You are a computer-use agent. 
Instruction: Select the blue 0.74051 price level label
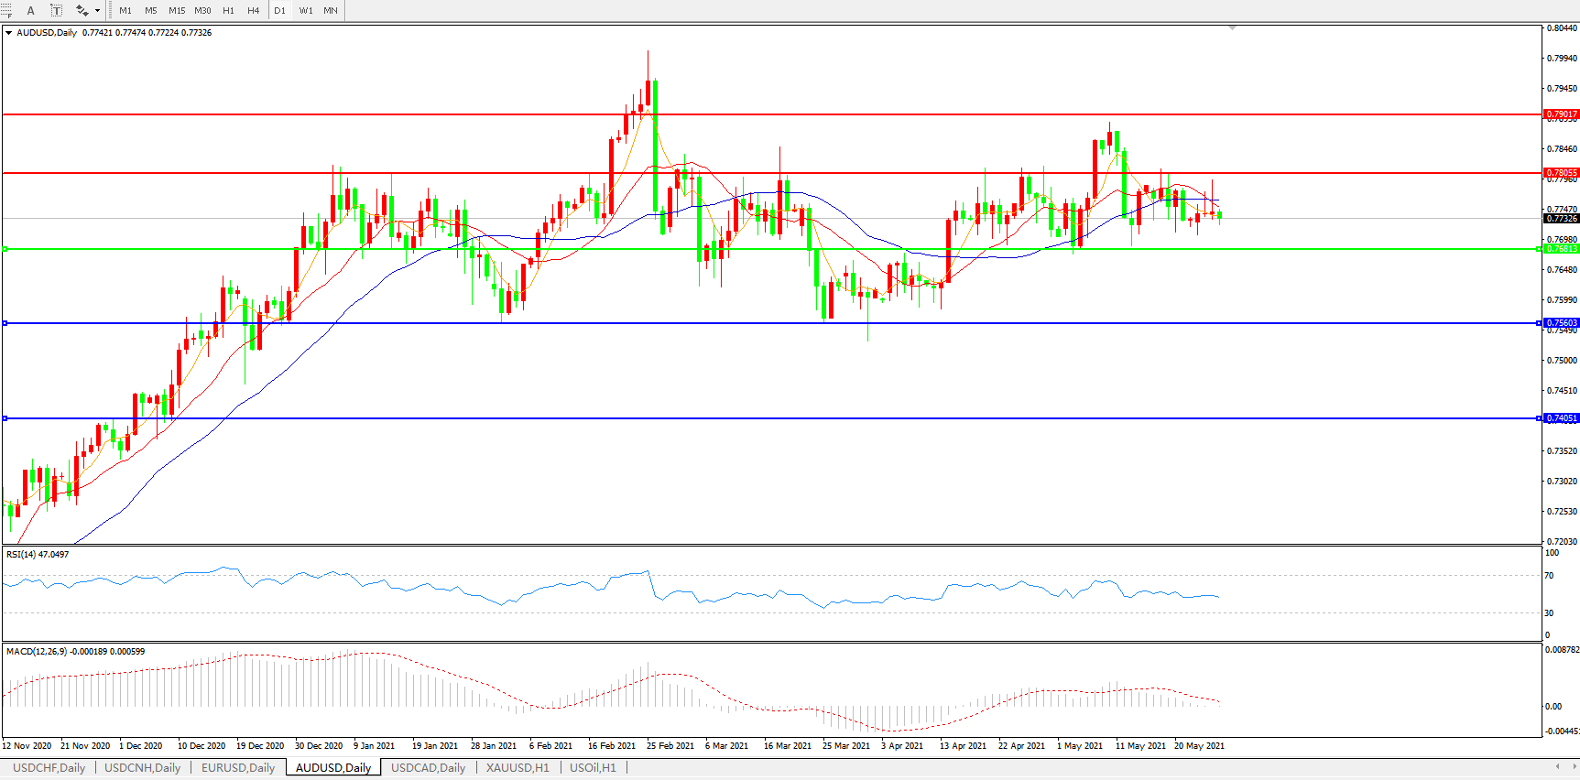1562,418
